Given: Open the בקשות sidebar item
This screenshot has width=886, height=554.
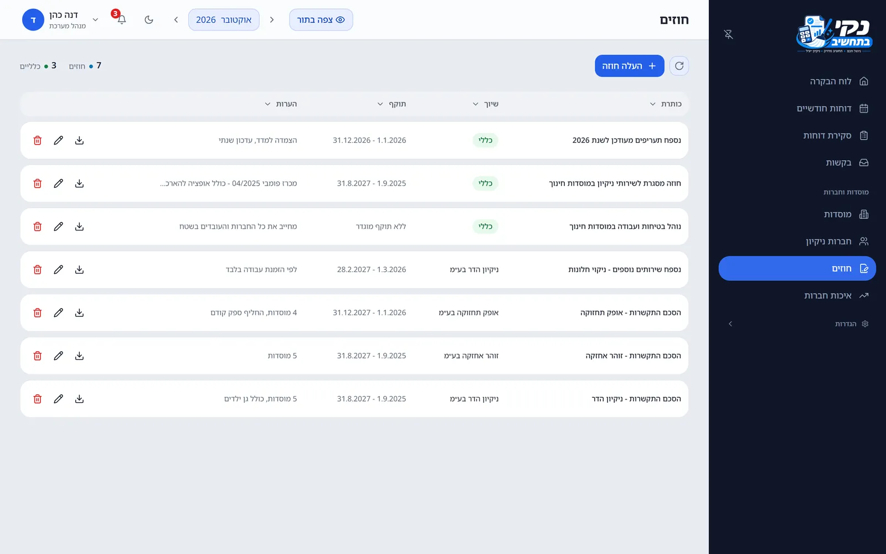Looking at the screenshot, I should click(x=797, y=163).
